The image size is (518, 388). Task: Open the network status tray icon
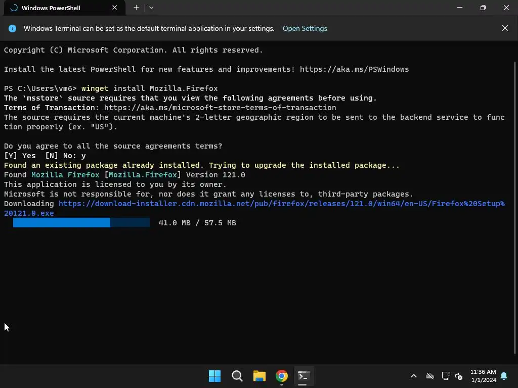pyautogui.click(x=446, y=376)
